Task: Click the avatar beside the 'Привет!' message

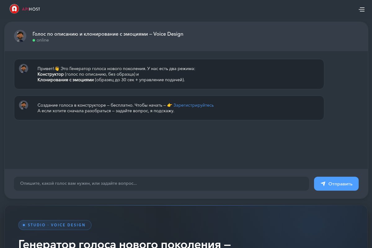Action: pos(24,69)
